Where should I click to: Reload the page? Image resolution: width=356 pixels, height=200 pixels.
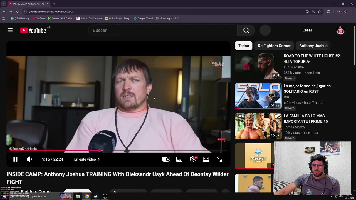click(17, 12)
